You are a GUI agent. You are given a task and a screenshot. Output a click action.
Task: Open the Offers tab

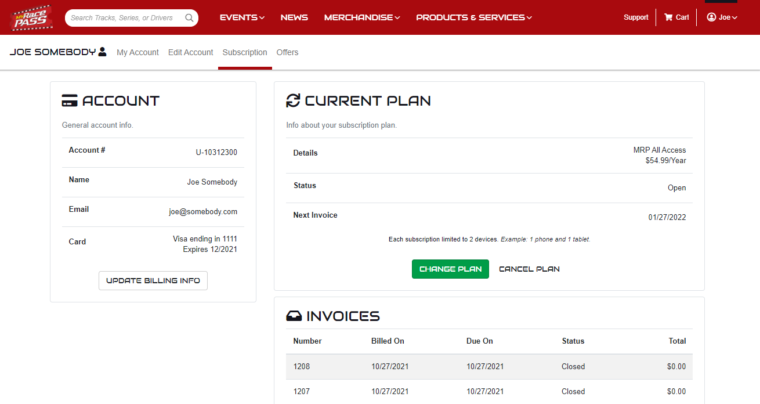[287, 52]
